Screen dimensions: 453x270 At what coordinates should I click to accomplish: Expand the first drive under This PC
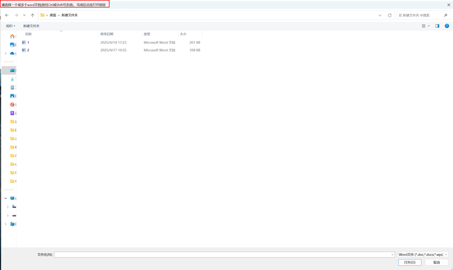8,207
